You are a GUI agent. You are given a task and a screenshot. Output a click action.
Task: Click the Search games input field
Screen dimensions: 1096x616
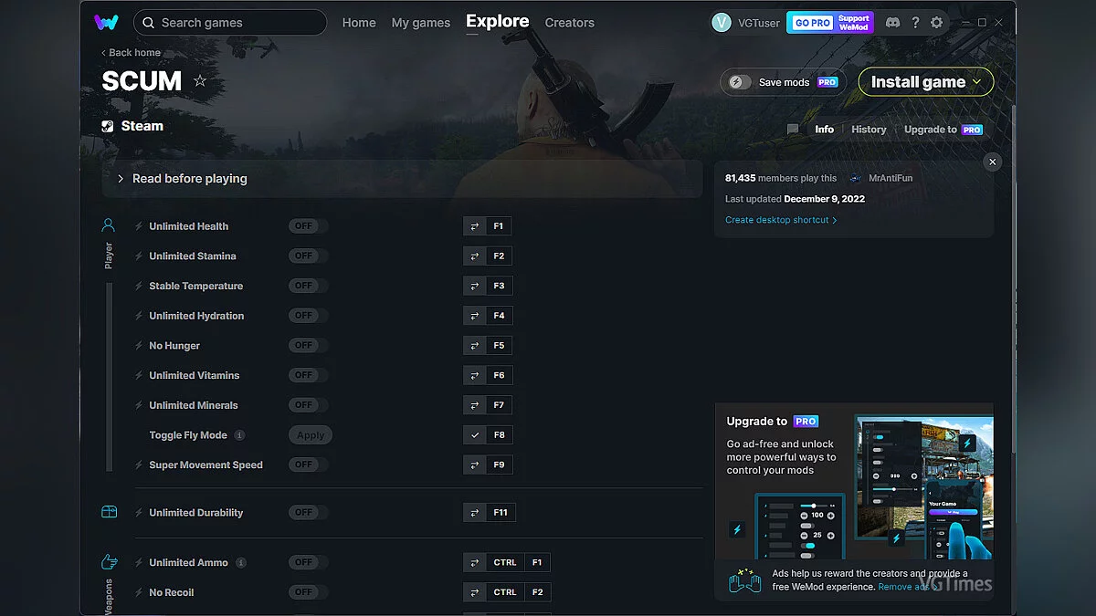click(x=237, y=23)
